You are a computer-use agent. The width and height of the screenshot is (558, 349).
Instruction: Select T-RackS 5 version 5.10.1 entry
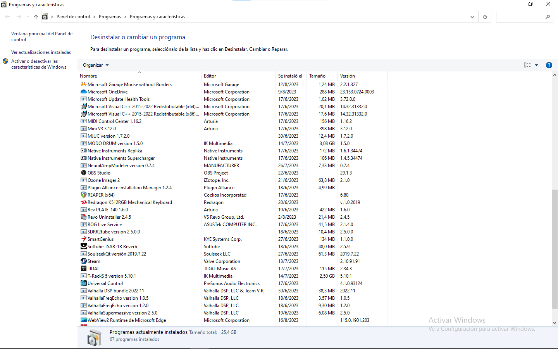(233, 276)
